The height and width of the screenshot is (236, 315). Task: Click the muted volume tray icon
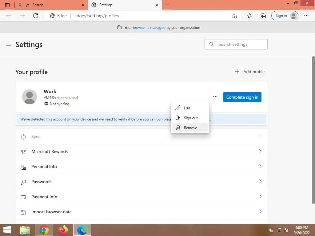pyautogui.click(x=271, y=230)
